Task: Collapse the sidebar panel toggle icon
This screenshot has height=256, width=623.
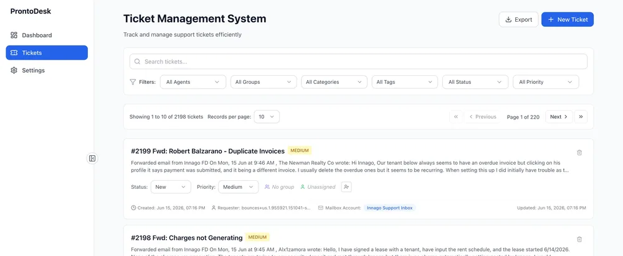Action: pyautogui.click(x=92, y=158)
